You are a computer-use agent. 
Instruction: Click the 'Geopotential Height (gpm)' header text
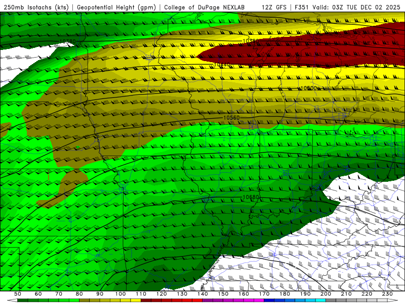tap(116, 7)
